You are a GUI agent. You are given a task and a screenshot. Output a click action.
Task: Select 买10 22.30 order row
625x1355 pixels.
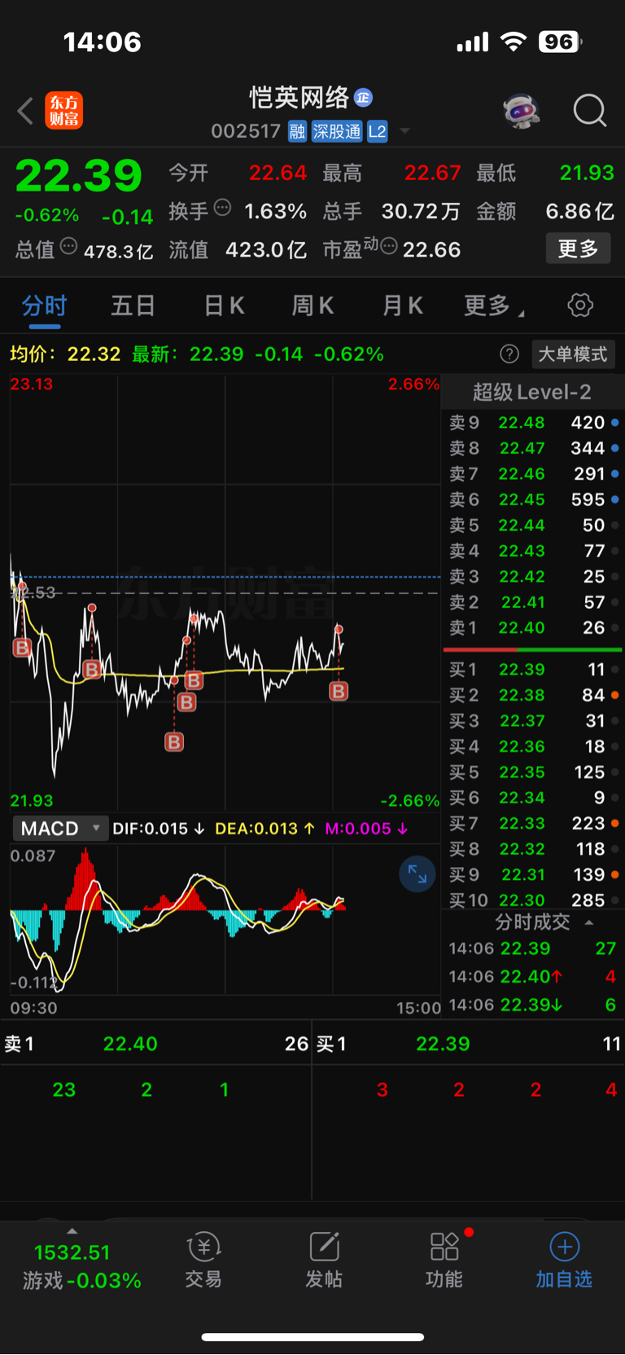(533, 900)
